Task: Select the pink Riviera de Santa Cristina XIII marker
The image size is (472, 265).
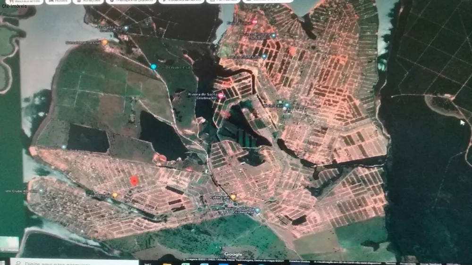Action: [x=221, y=96]
